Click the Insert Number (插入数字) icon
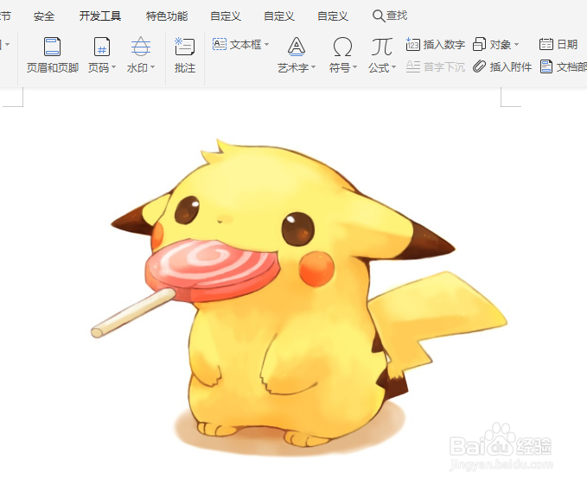The image size is (587, 485). point(412,44)
